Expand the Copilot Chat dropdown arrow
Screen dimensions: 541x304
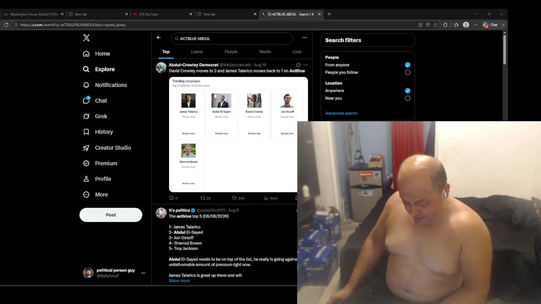click(503, 25)
